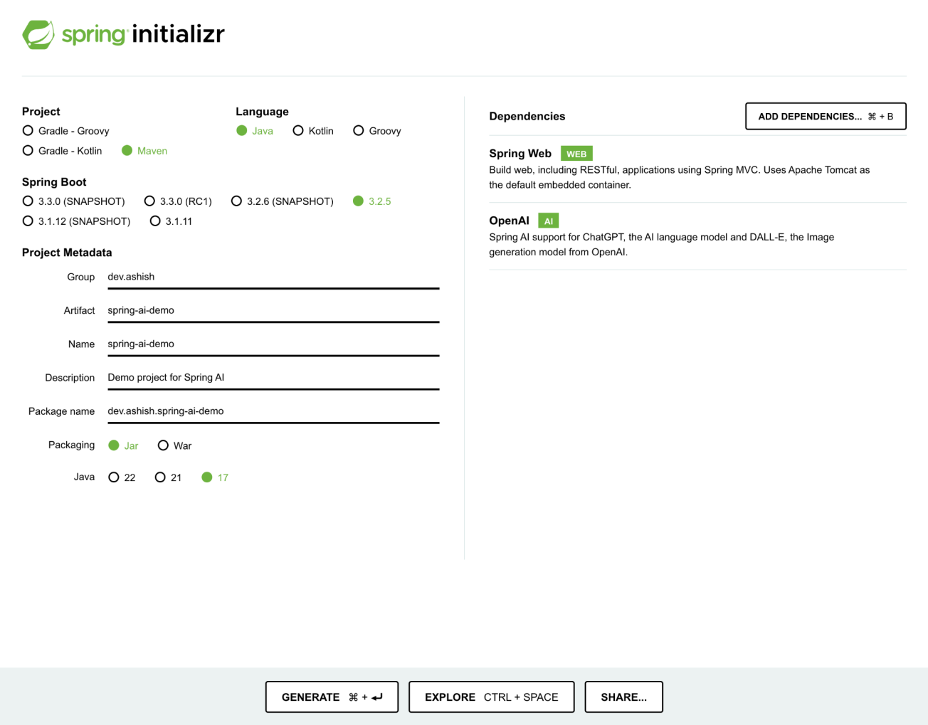Choose Spring Boot 3.2.5
928x725 pixels.
pos(372,201)
